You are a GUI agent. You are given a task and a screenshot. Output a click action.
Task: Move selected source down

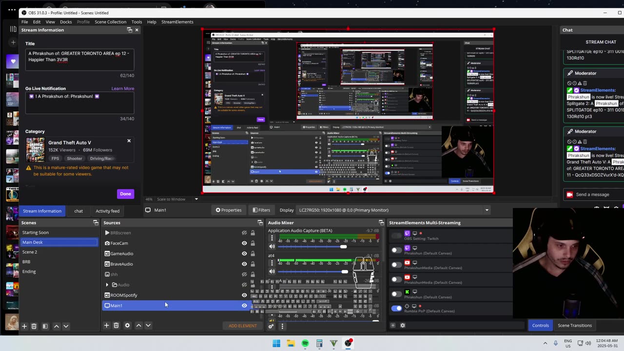[x=148, y=325]
